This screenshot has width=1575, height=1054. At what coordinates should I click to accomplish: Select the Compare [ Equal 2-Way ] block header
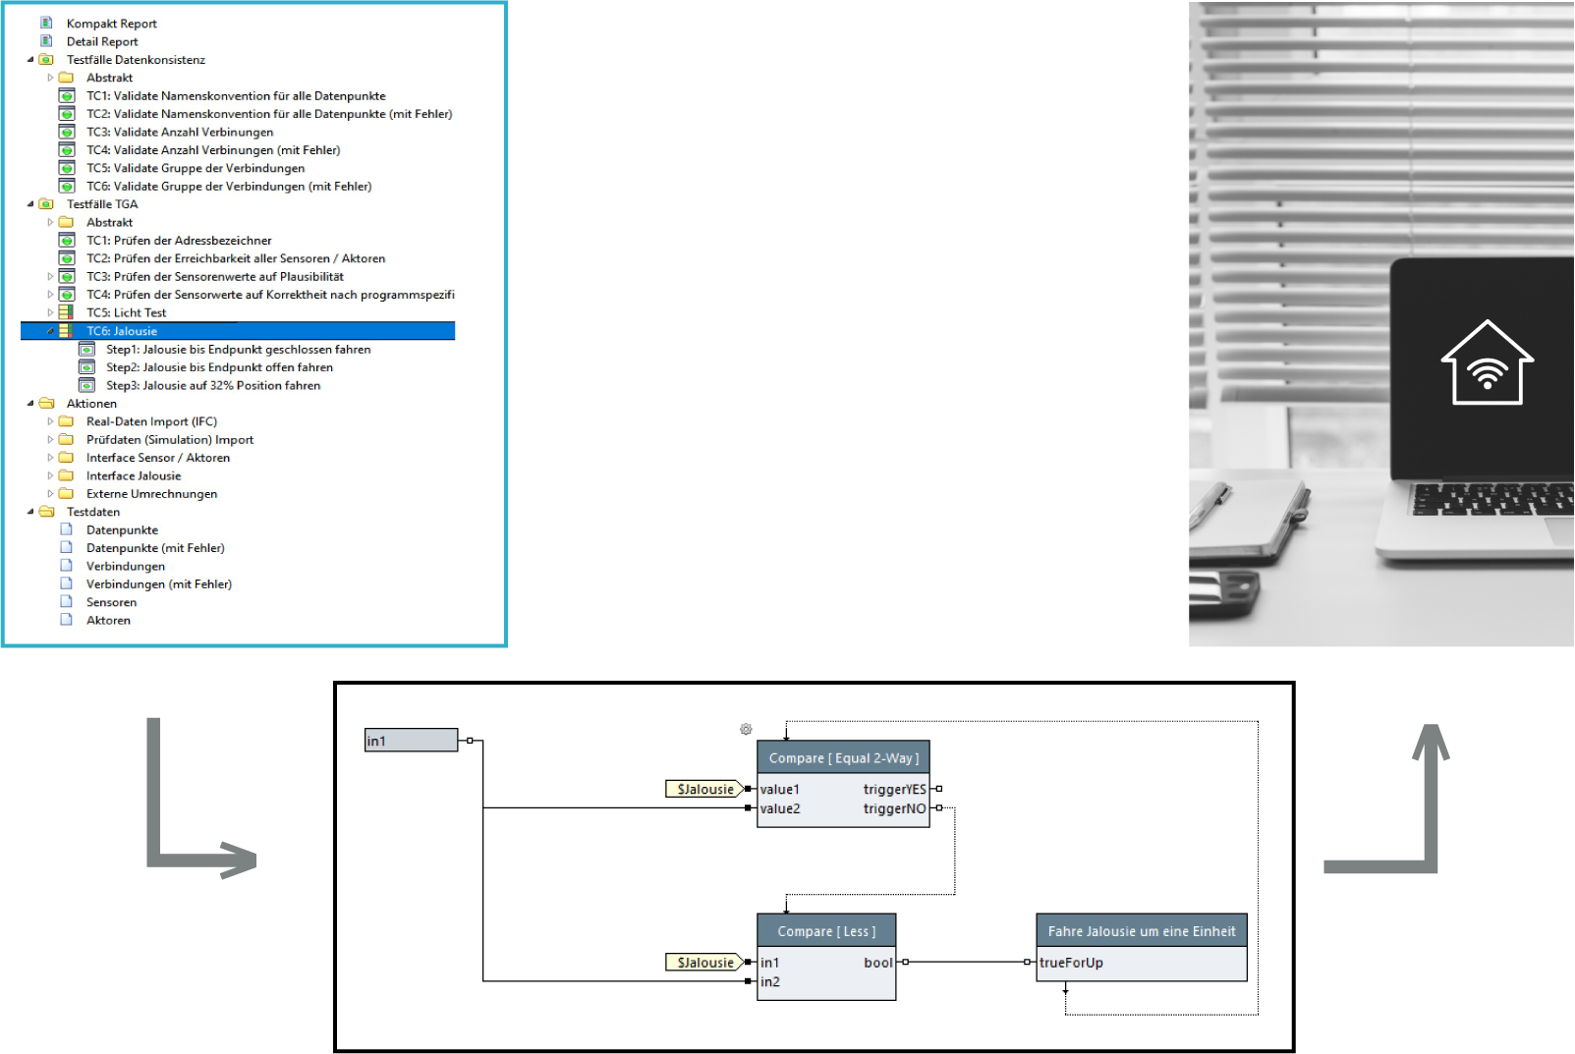843,757
